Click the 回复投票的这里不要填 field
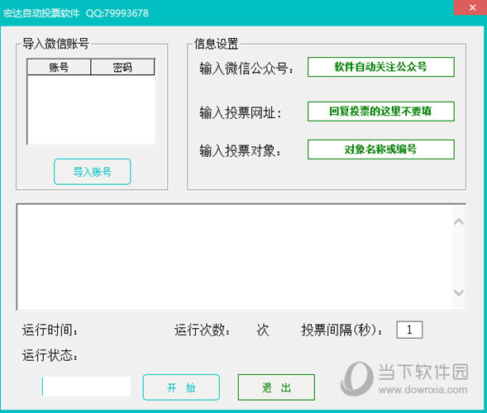487x413 pixels. click(x=381, y=111)
